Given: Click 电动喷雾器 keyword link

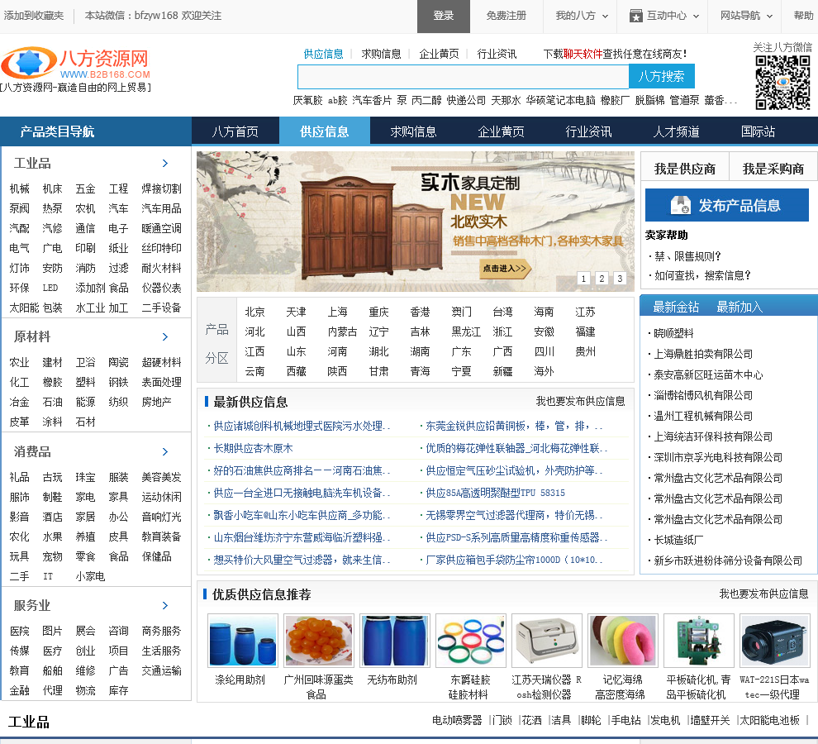Looking at the screenshot, I should pyautogui.click(x=457, y=721).
